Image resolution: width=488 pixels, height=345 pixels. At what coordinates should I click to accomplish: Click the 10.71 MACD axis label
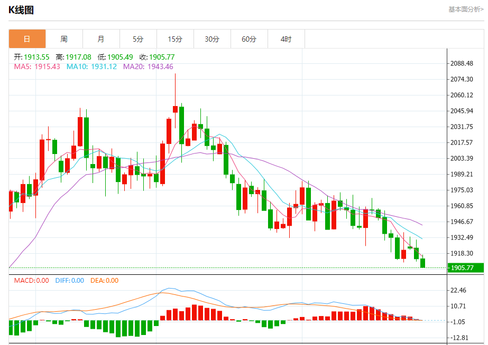coord(458,306)
